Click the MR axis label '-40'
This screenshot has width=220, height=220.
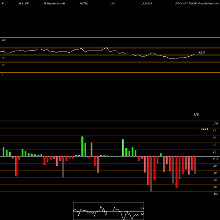(x=215, y=173)
